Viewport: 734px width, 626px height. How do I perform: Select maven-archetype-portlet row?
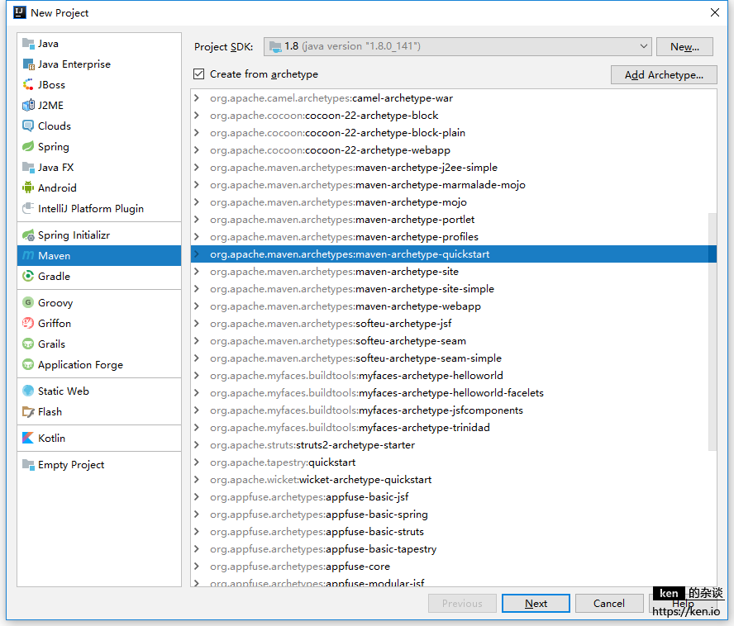pos(453,220)
